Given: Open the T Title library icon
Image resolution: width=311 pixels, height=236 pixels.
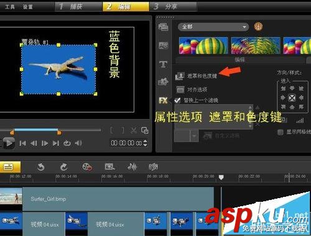Looking at the screenshot, I should pos(164,65).
